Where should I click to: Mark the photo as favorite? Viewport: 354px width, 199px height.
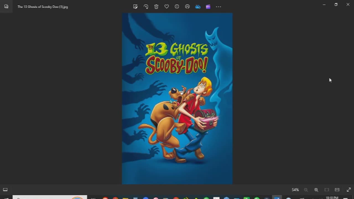(166, 7)
